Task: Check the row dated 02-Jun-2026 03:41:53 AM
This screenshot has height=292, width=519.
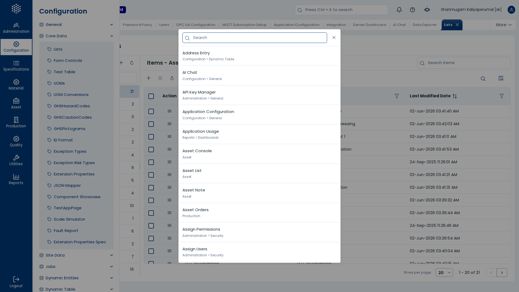Action: coord(151,150)
